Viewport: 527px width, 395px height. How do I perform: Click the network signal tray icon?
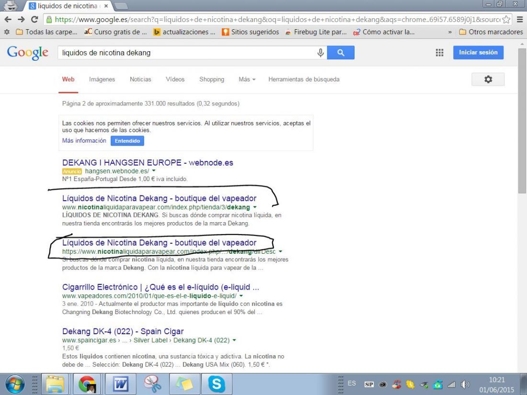coord(451,384)
